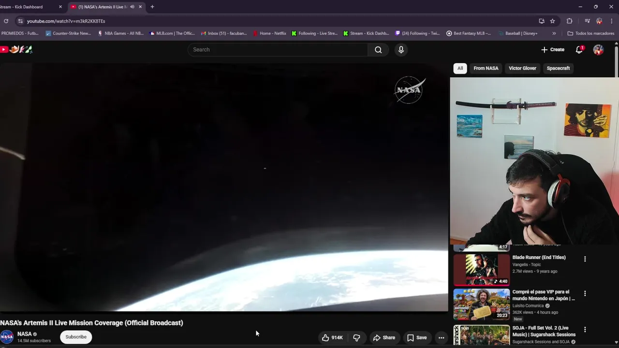The width and height of the screenshot is (619, 348).
Task: Open NBA Games bookmark
Action: [120, 33]
